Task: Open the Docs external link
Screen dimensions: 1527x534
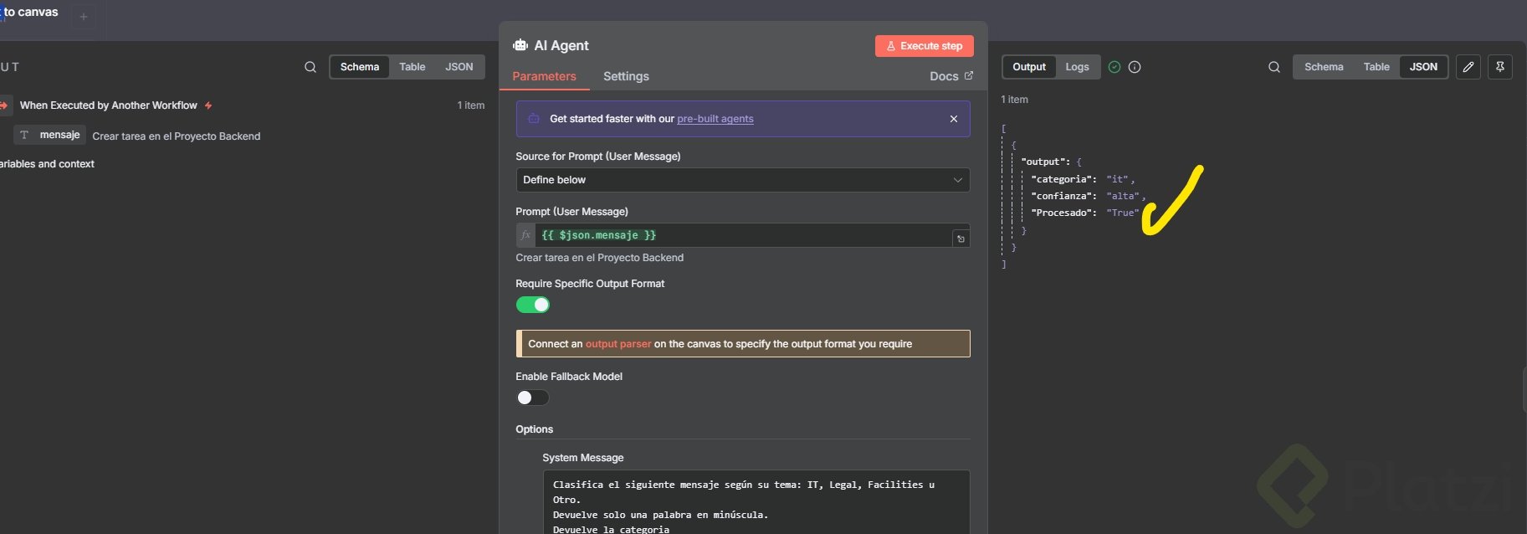Action: tap(951, 76)
